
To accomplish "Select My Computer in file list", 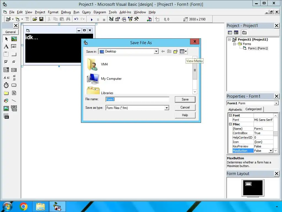I will click(x=104, y=79).
